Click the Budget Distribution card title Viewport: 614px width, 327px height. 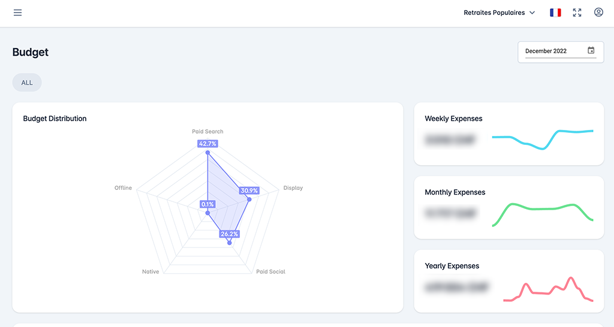[x=55, y=119]
